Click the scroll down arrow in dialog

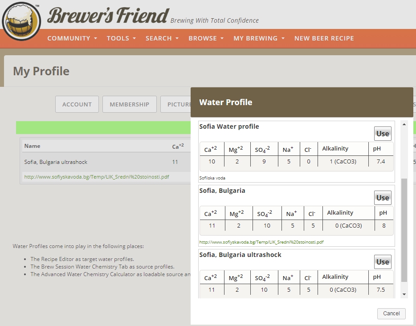(404, 294)
